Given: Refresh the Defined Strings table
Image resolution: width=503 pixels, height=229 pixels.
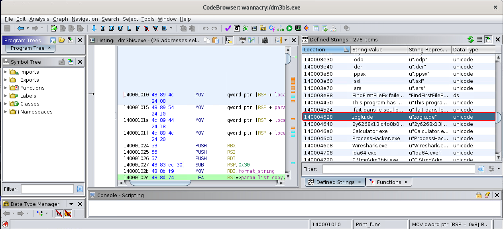Looking at the screenshot, I should pos(470,39).
